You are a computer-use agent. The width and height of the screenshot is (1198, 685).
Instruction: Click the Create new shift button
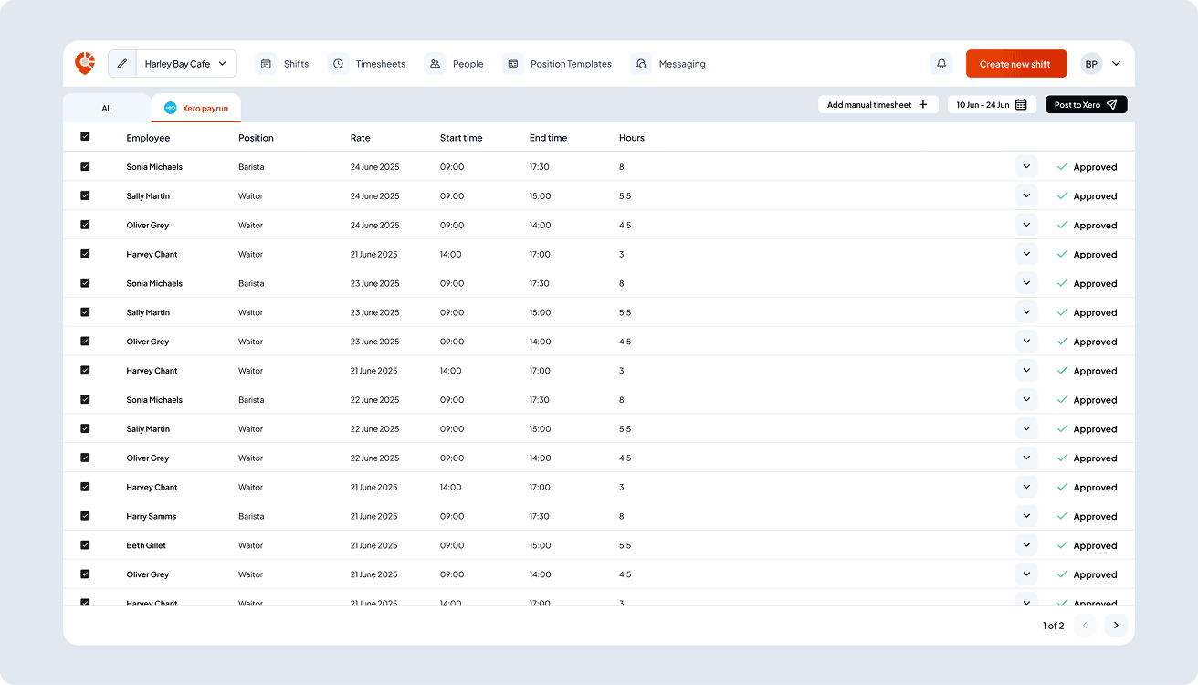tap(1015, 64)
